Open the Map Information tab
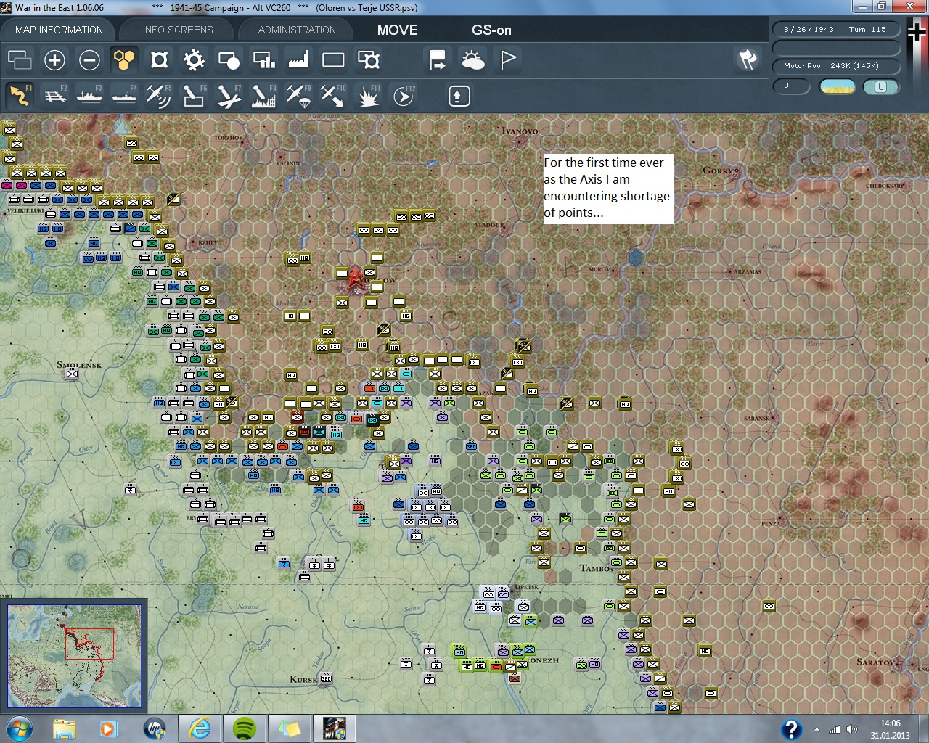Image resolution: width=929 pixels, height=743 pixels. point(59,30)
